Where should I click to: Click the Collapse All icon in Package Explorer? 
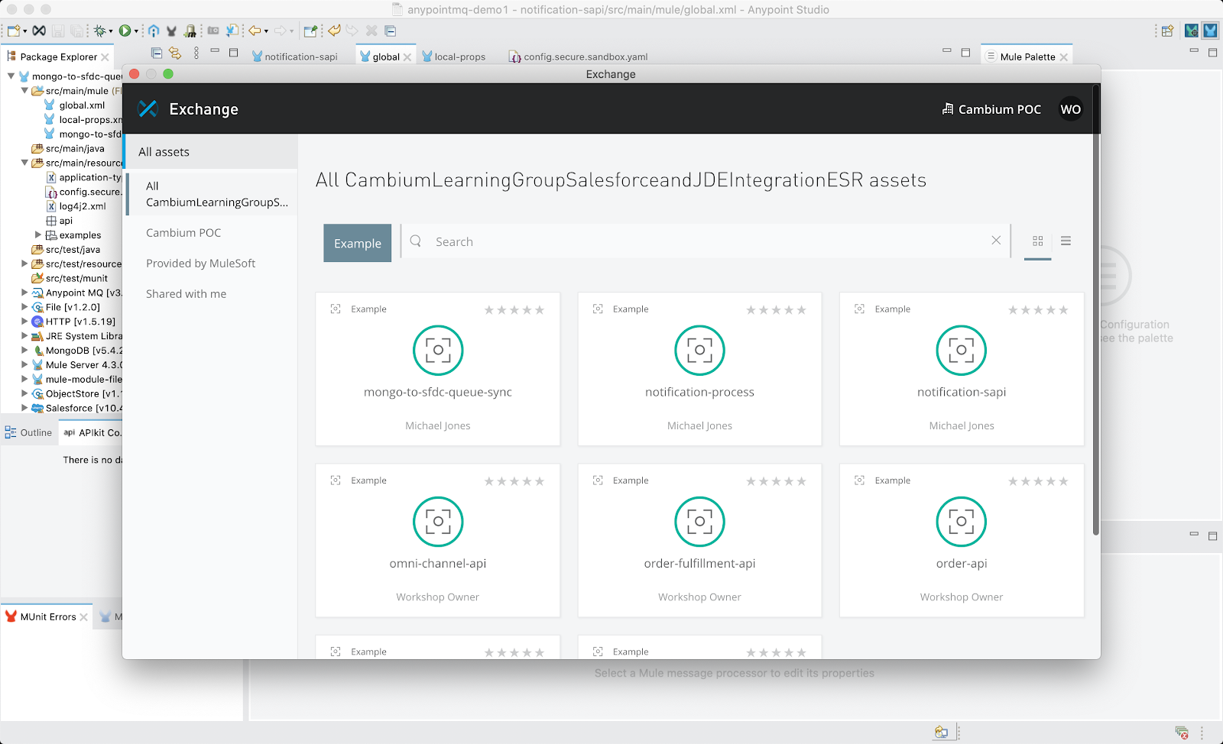tap(157, 53)
